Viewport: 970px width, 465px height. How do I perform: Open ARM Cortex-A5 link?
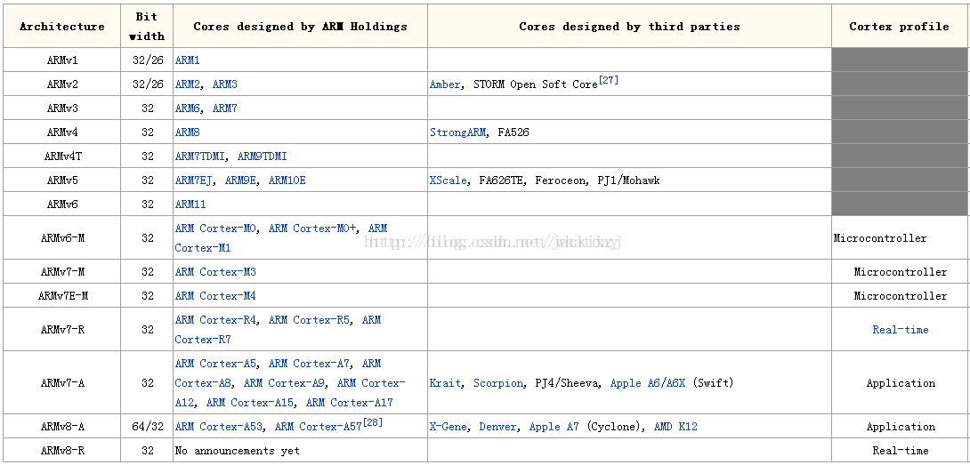point(215,364)
